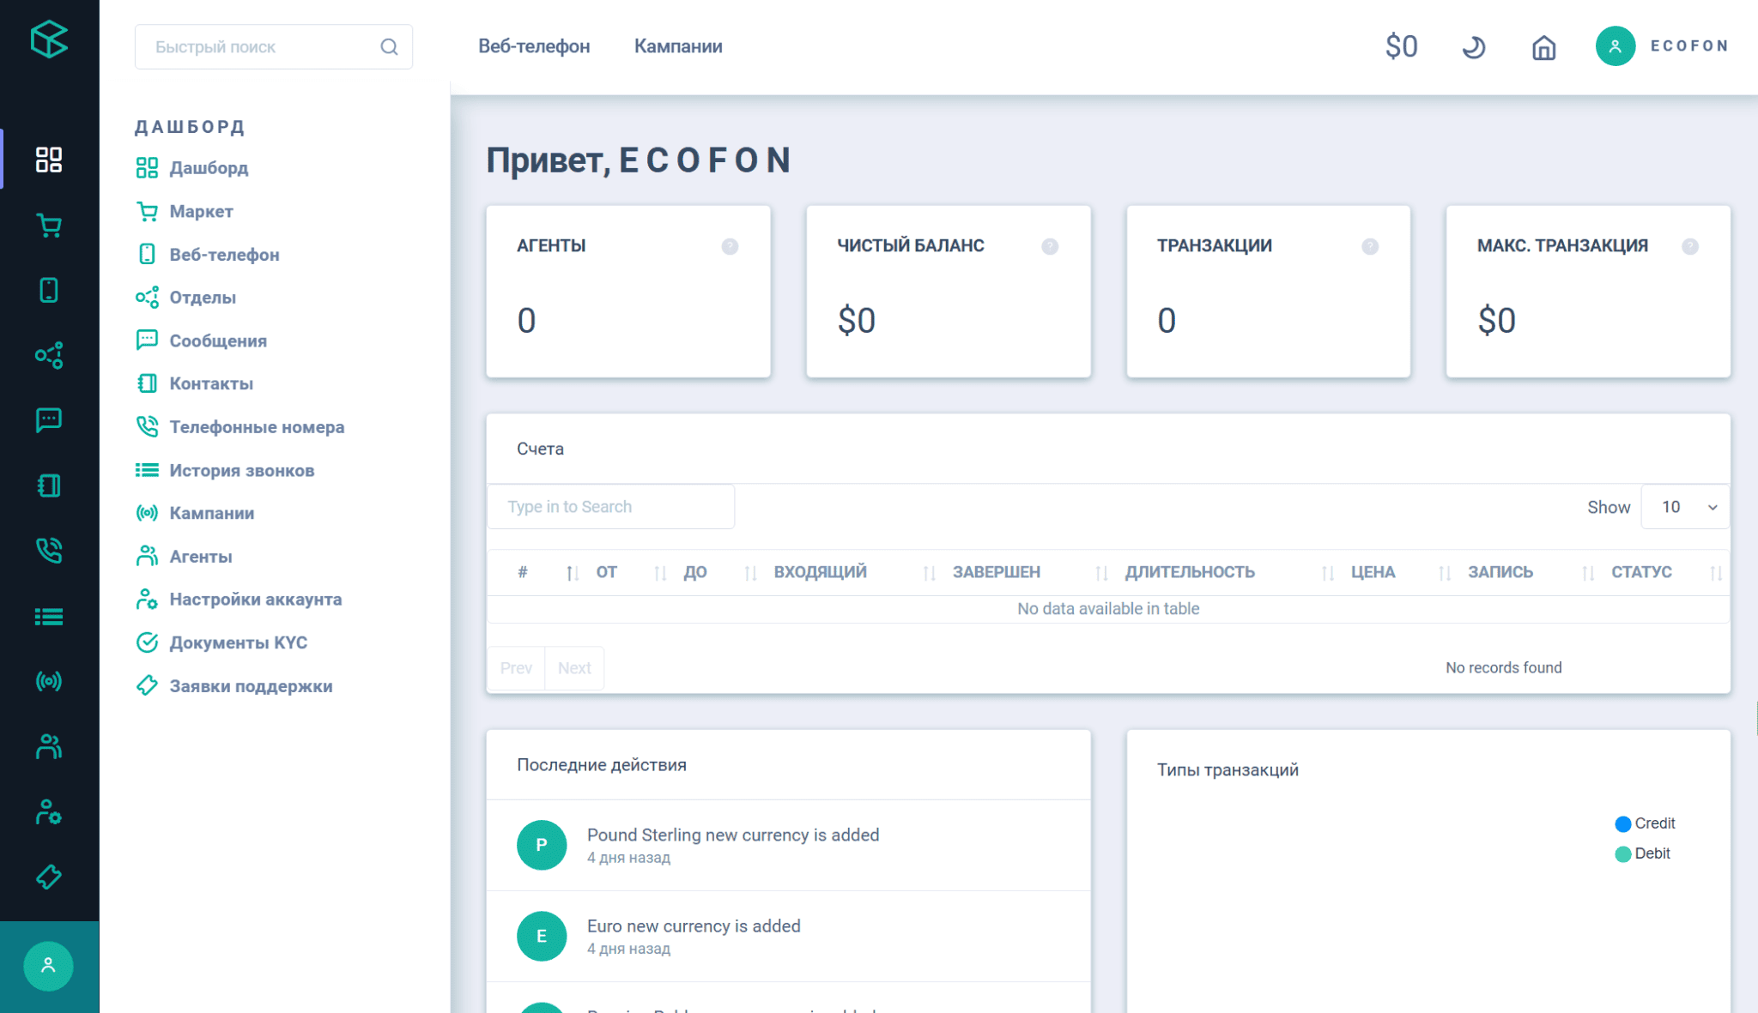Sort table by the ОТ column

point(628,572)
